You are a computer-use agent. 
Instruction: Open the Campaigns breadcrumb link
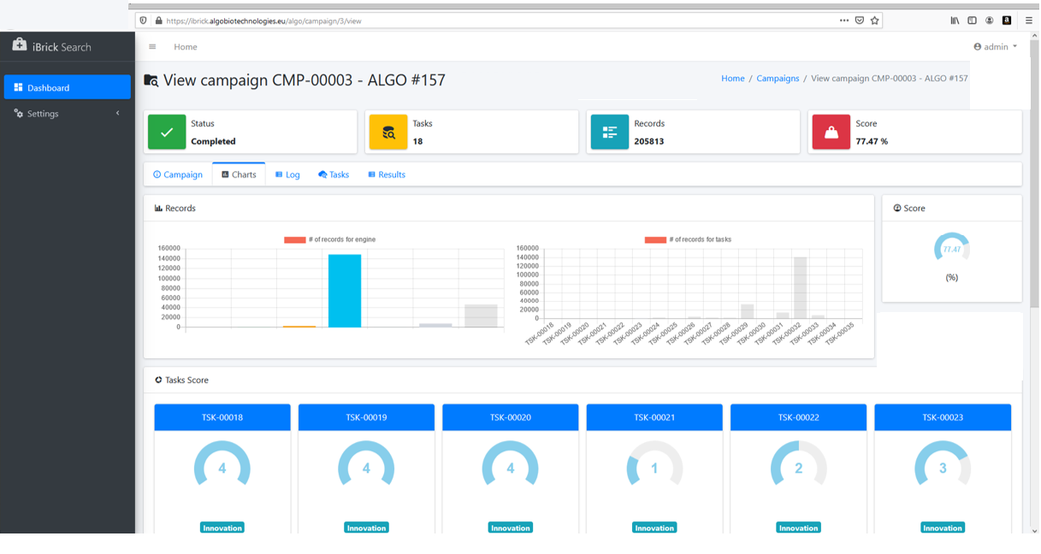[x=778, y=79]
